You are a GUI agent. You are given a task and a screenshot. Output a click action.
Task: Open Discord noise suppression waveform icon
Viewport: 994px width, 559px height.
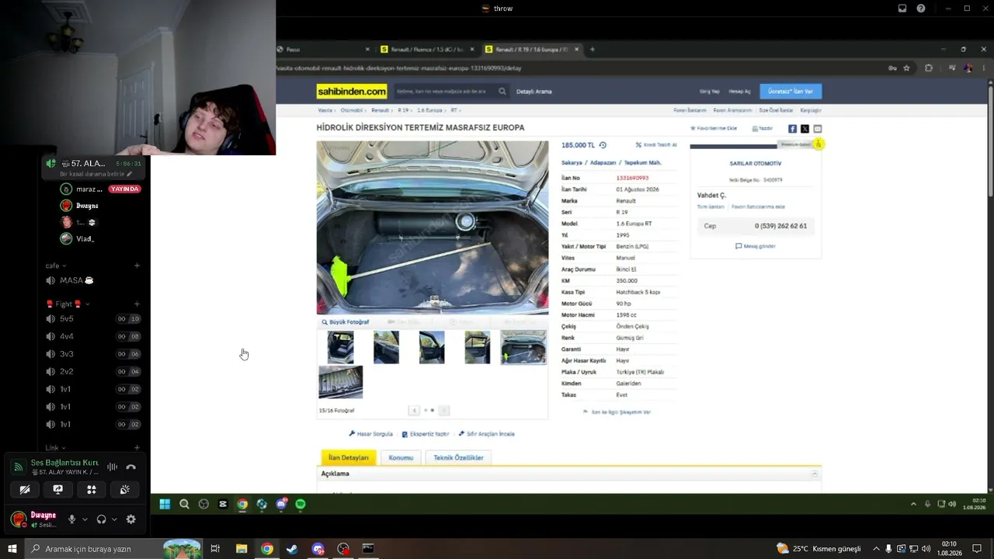(113, 467)
